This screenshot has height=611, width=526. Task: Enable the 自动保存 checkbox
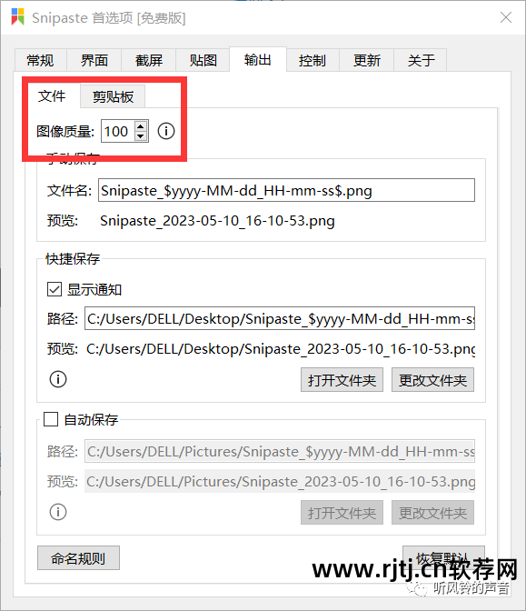[51, 420]
